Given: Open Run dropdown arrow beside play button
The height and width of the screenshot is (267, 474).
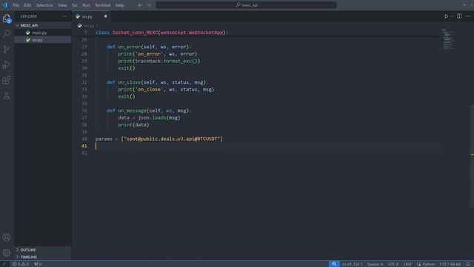Looking at the screenshot, I should 452,16.
